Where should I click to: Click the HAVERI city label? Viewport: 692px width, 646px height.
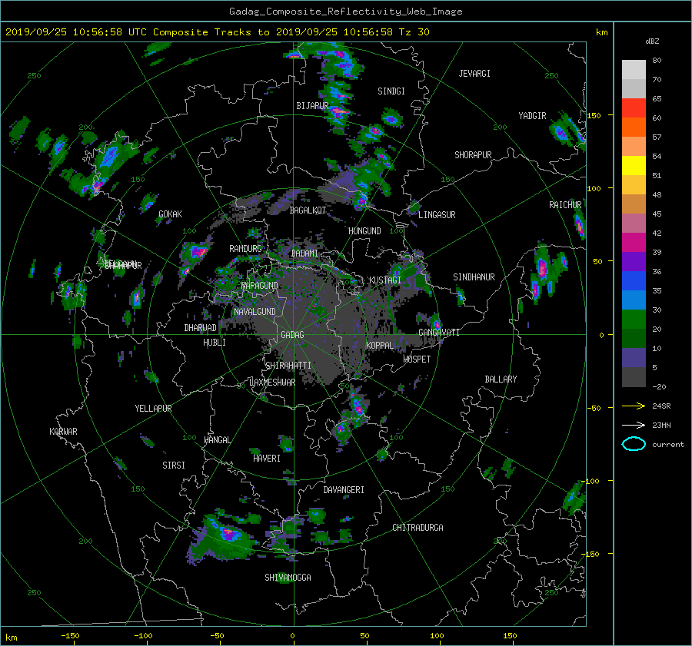[x=267, y=459]
